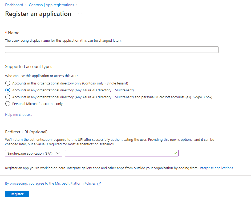Open Enterprise applications
Viewport: 251px width, 200px height.
pos(215,168)
